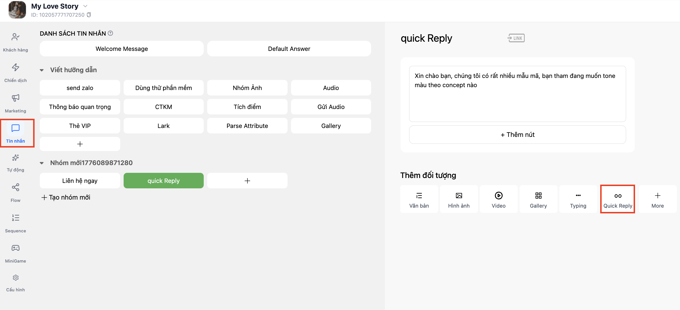Expand the My Love Story page dropdown
Viewport: 680px width, 310px height.
point(85,6)
